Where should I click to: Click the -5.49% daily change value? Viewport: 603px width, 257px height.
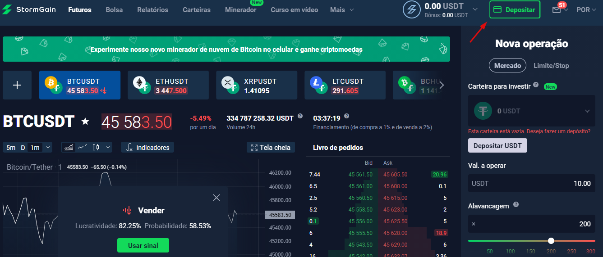click(x=201, y=118)
